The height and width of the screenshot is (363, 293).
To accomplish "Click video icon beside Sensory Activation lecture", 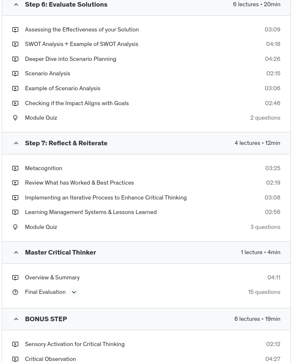I will 15,344.
